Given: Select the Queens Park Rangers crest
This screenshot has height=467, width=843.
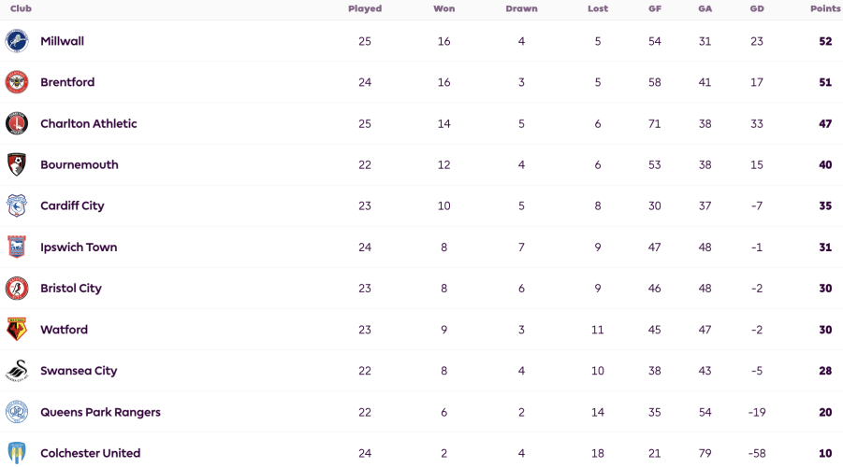Looking at the screenshot, I should point(17,412).
